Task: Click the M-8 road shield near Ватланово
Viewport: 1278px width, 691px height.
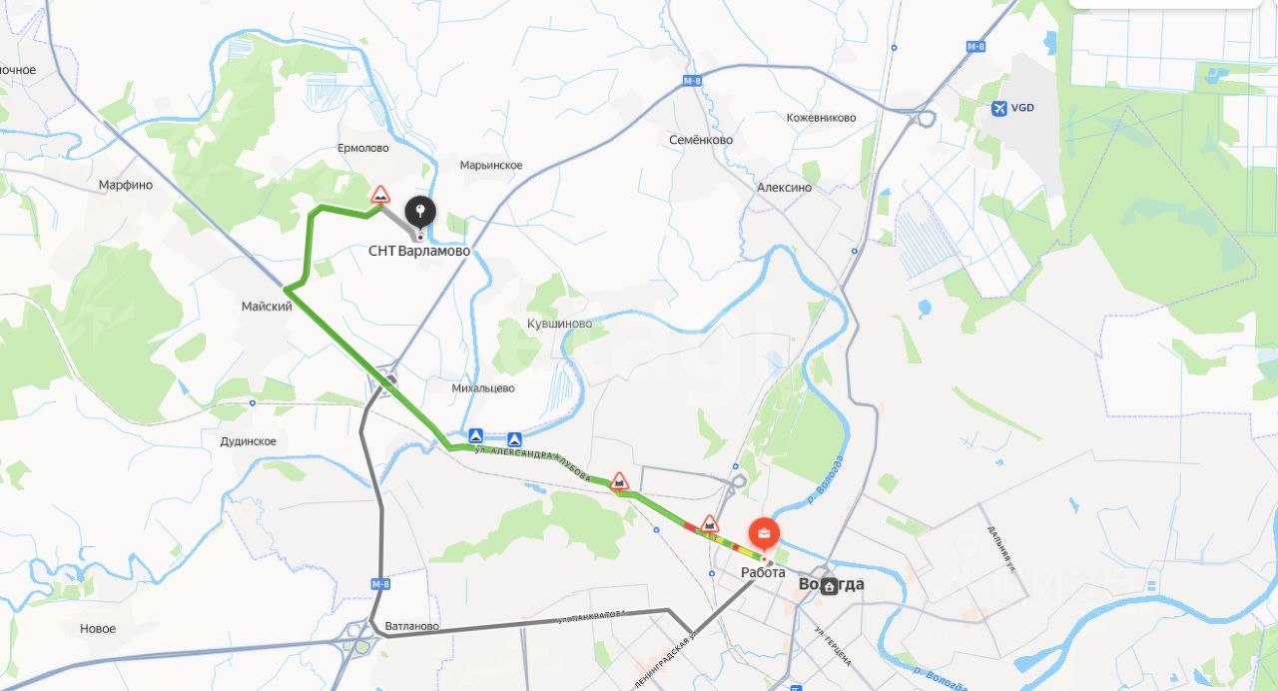Action: [x=380, y=584]
